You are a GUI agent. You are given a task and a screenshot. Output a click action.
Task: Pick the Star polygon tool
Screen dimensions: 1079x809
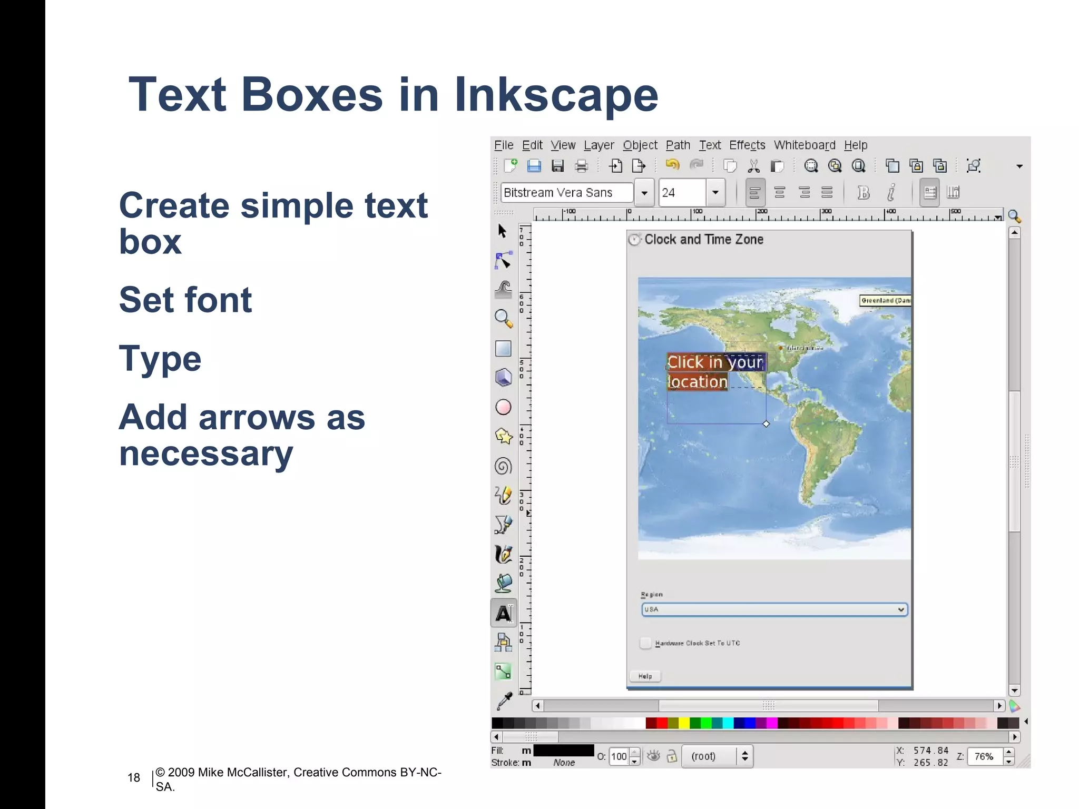(x=504, y=436)
